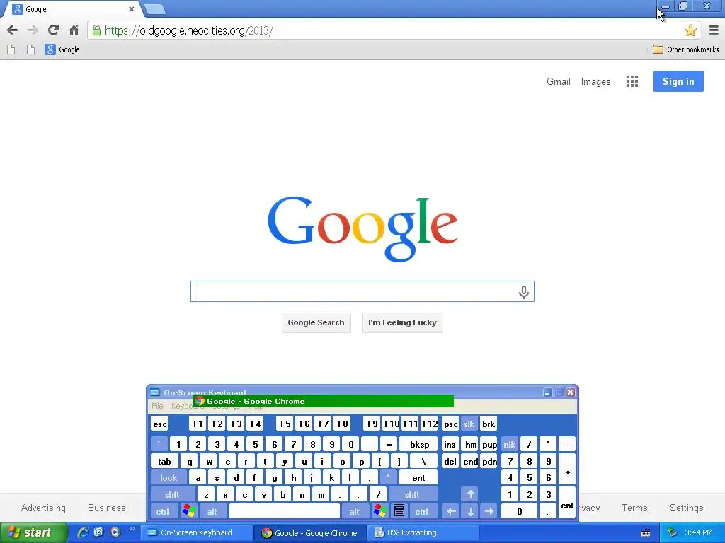The image size is (725, 543).
Task: Toggle the right shft key on keyboard
Action: 413,494
